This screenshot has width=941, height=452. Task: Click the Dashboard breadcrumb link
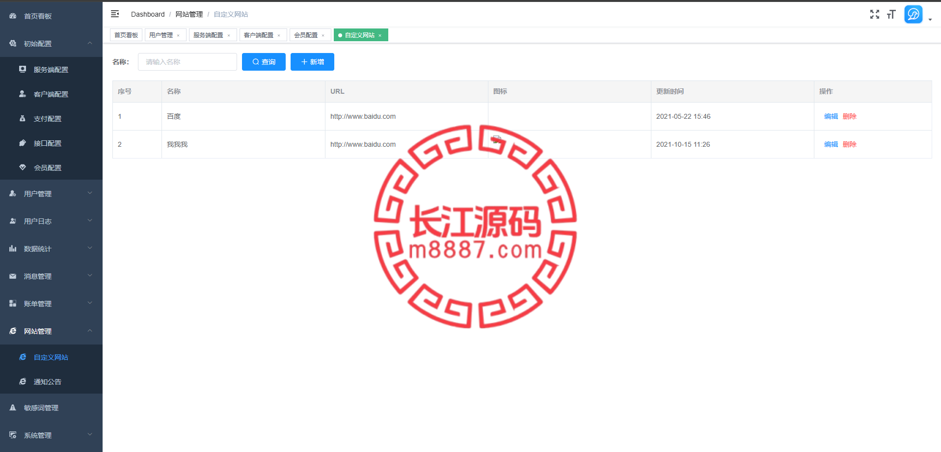(148, 14)
